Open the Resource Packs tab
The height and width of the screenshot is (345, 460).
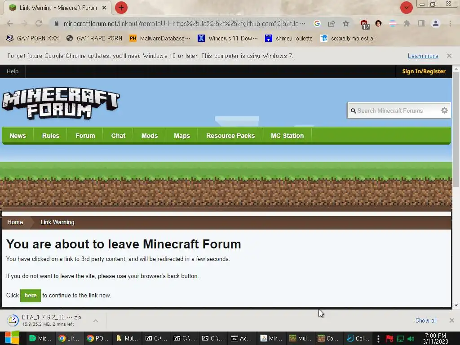pyautogui.click(x=230, y=136)
